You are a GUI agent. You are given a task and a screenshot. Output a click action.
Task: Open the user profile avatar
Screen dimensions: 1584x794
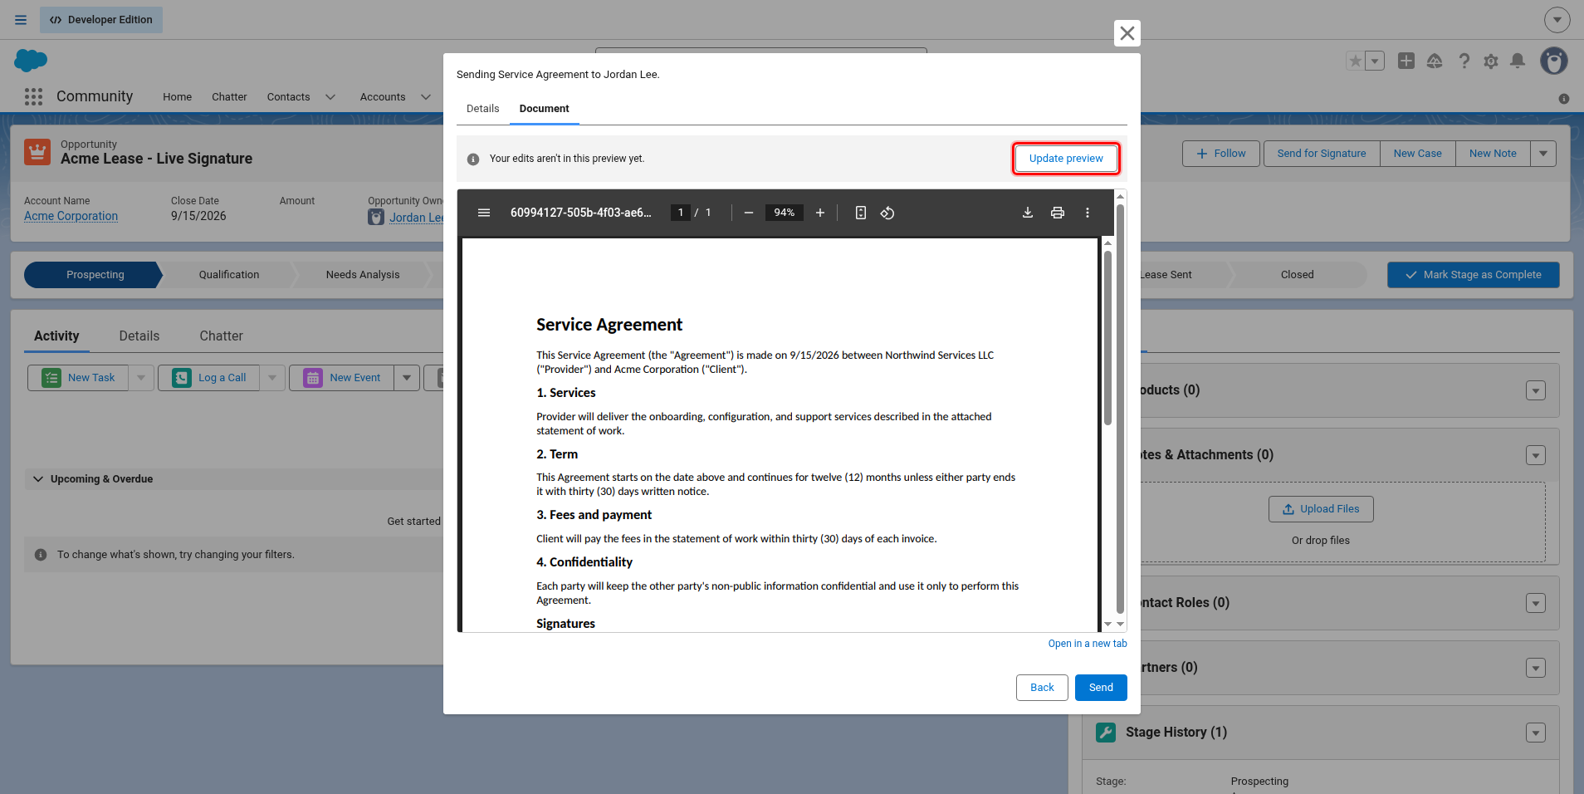point(1554,61)
